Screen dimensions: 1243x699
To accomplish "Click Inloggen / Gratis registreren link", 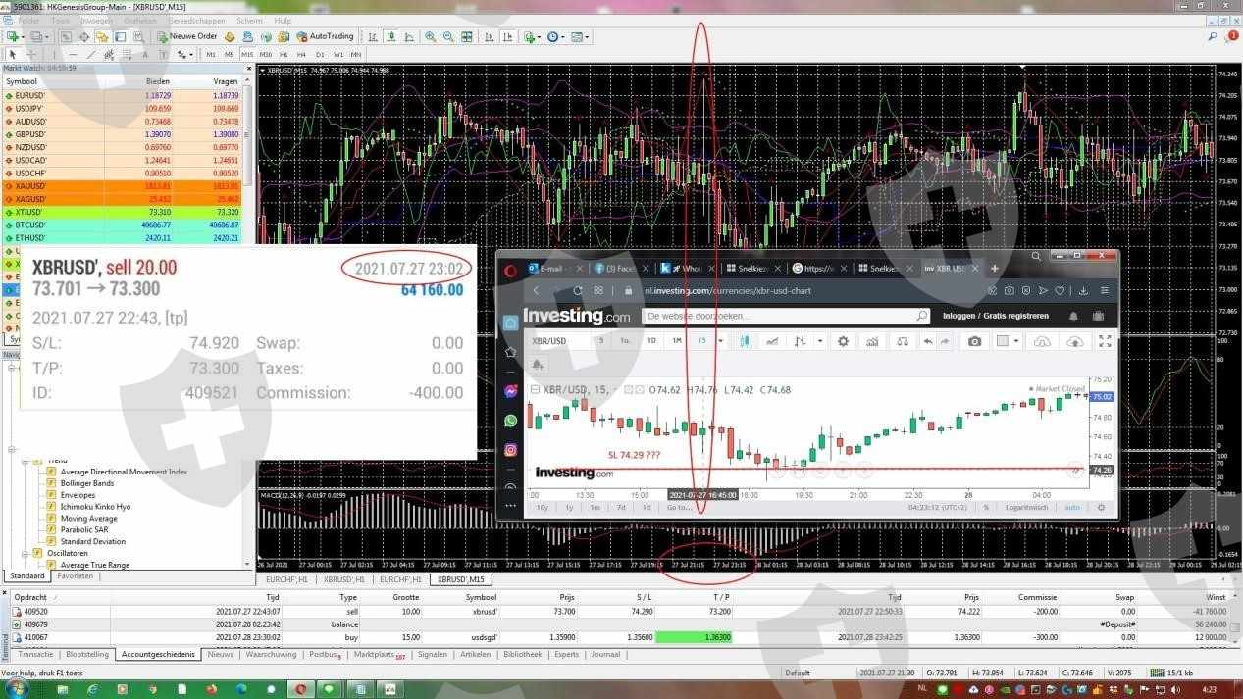I will (996, 316).
